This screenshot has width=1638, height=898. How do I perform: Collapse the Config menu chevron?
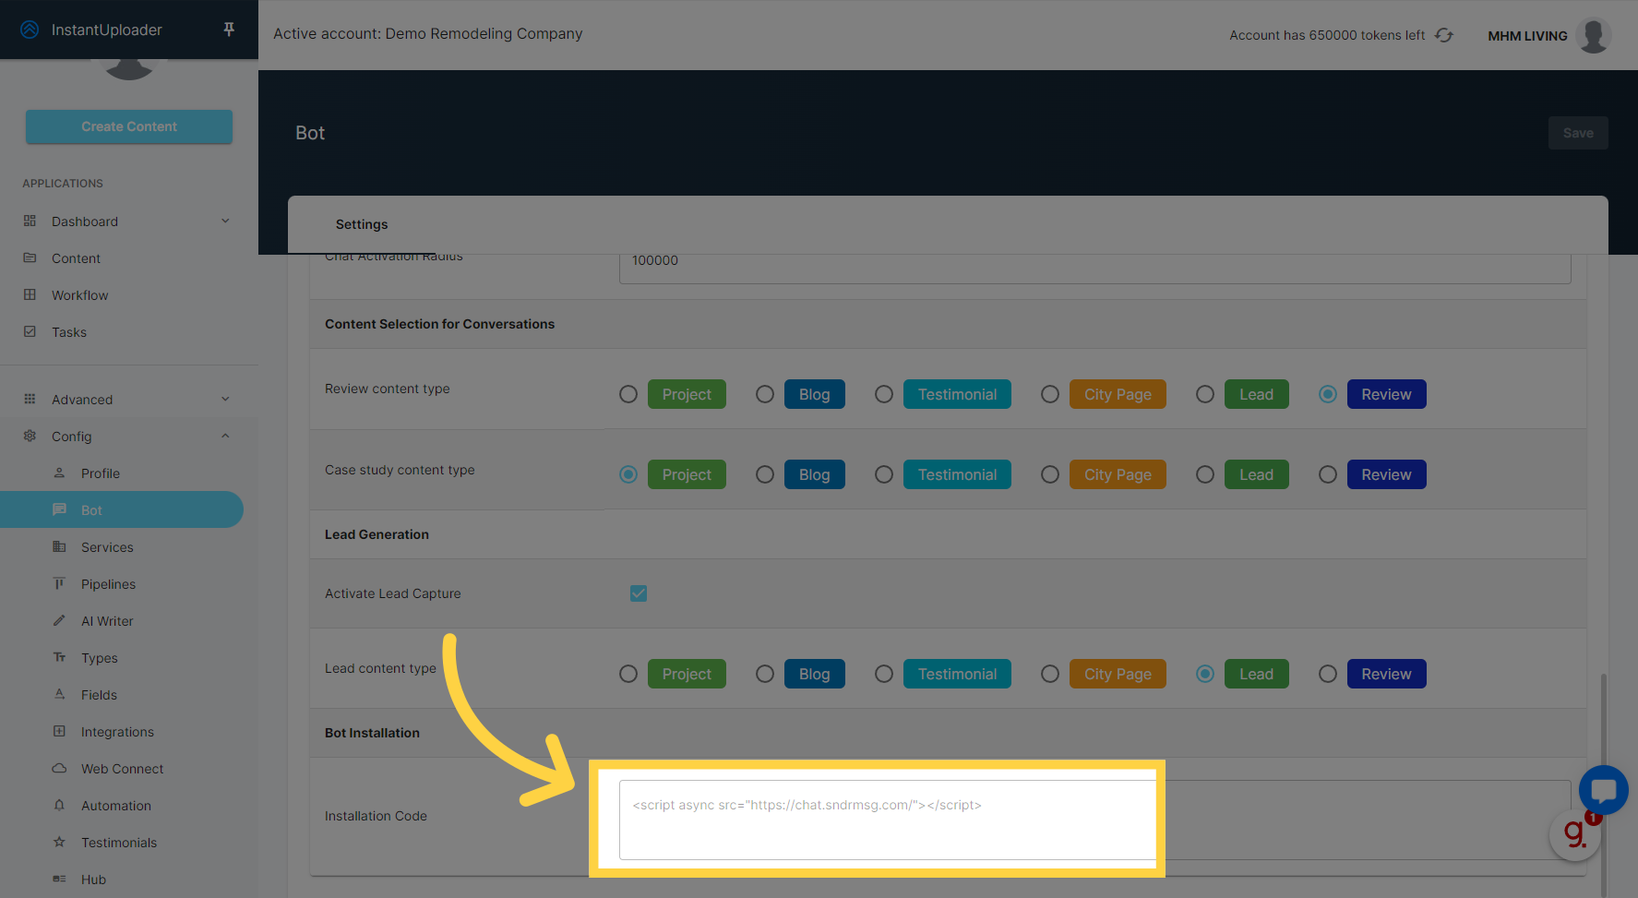click(225, 437)
